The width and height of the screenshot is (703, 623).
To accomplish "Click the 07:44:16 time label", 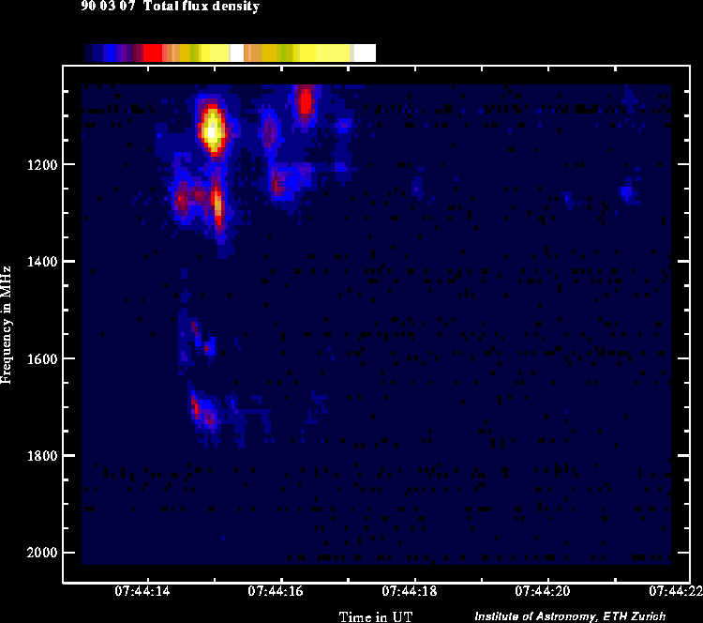I will click(276, 591).
